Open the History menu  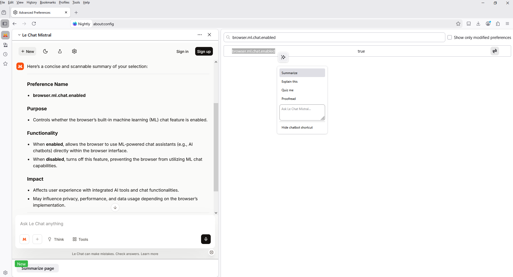[x=32, y=2]
